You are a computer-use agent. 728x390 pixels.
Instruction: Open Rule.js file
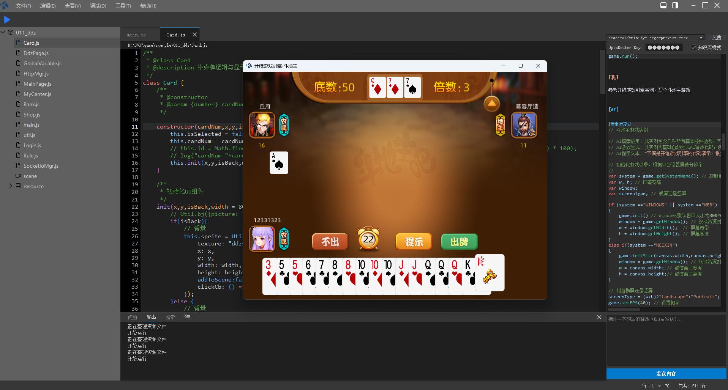click(30, 156)
